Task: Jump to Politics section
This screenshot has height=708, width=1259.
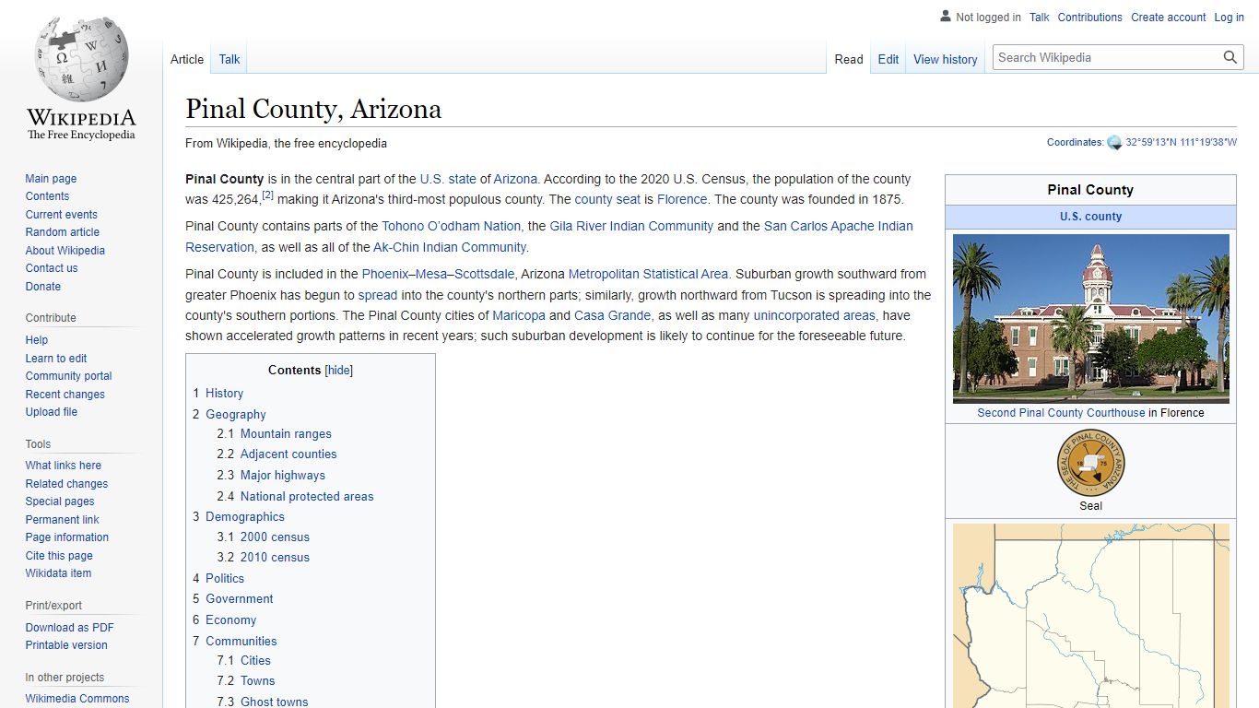Action: [x=225, y=579]
